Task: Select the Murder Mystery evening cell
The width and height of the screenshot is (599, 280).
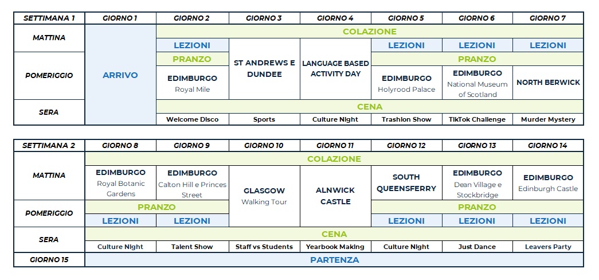Action: (x=548, y=119)
